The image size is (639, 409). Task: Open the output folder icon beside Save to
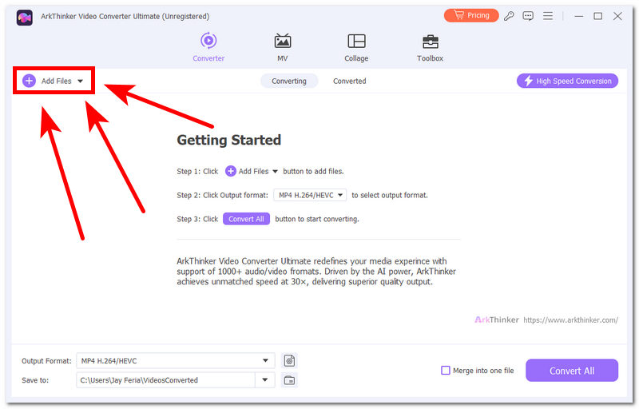point(289,380)
